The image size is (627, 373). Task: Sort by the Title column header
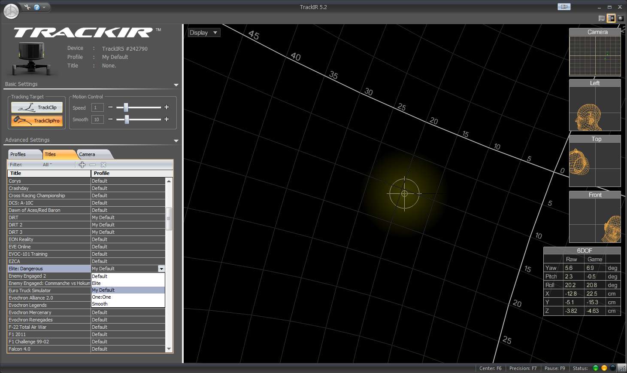click(49, 173)
